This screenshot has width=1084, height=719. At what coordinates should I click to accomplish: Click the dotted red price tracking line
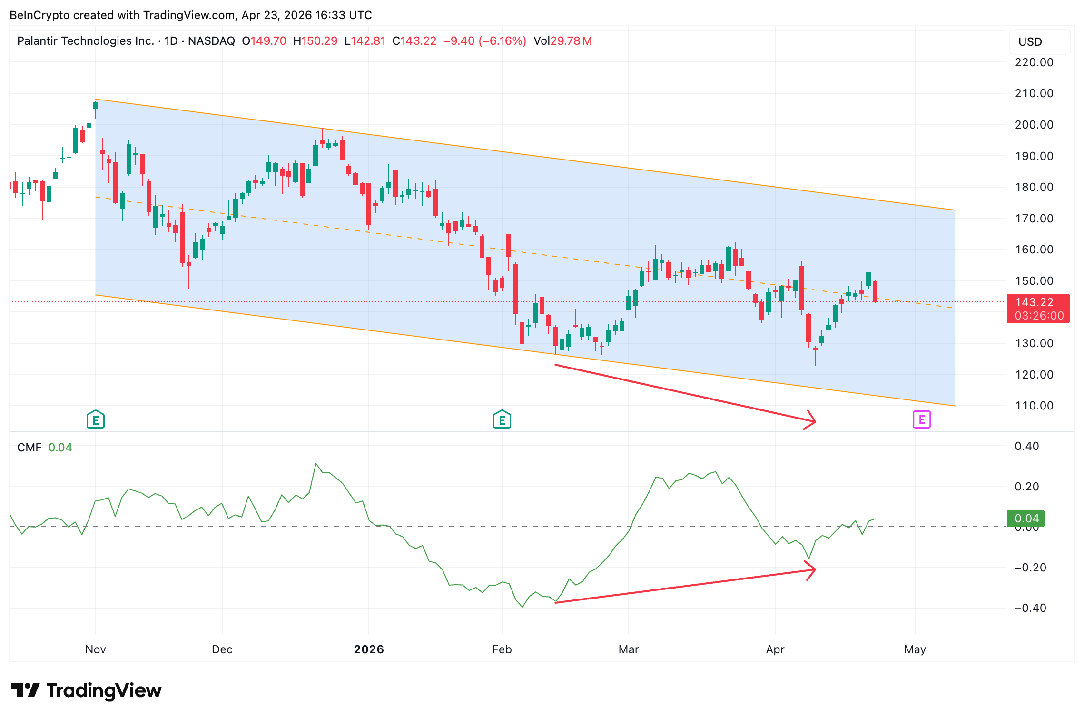point(286,301)
